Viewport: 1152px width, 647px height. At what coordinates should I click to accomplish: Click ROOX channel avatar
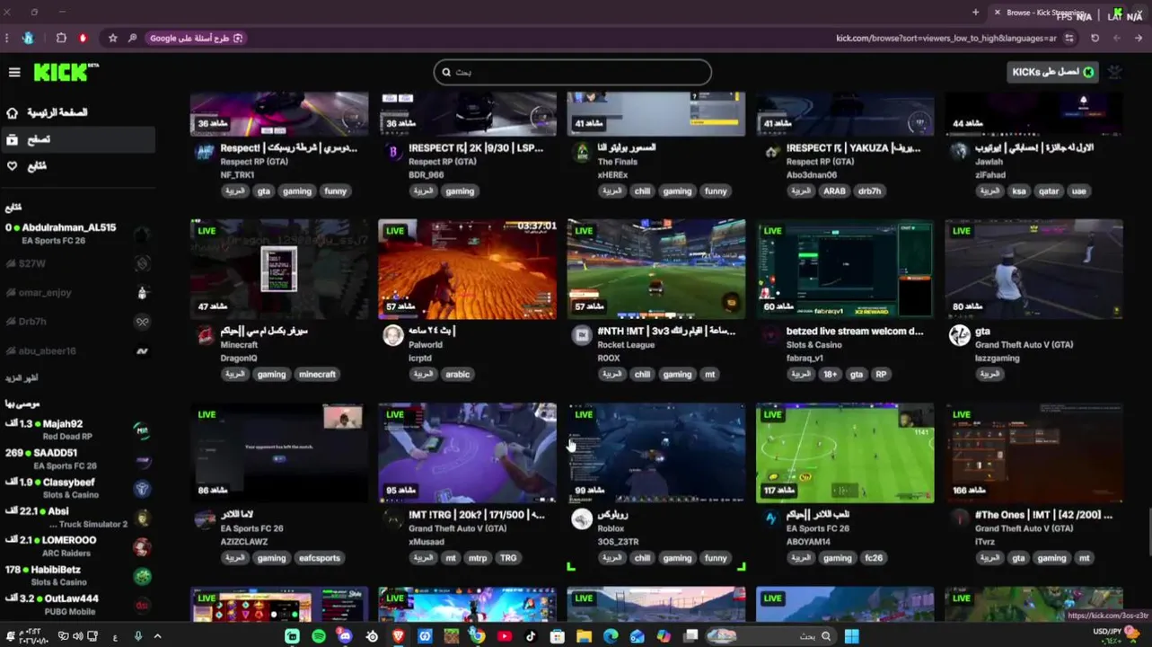click(582, 335)
